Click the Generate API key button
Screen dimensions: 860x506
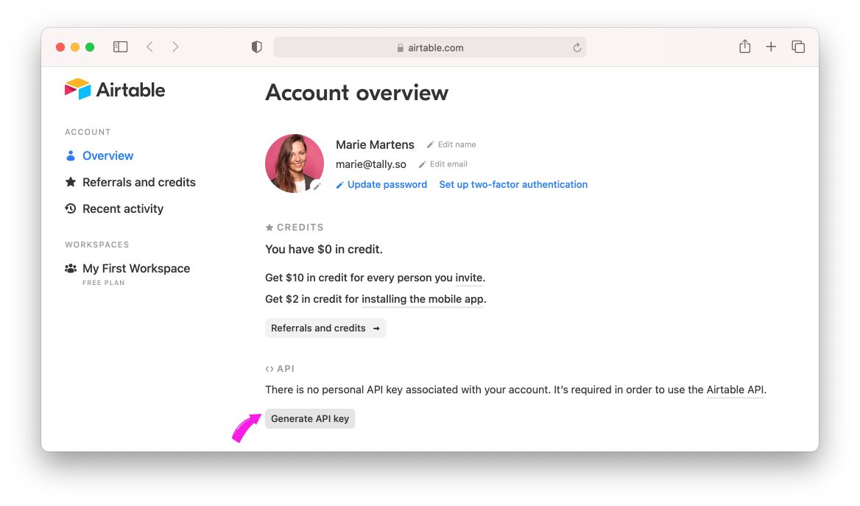[x=310, y=419]
